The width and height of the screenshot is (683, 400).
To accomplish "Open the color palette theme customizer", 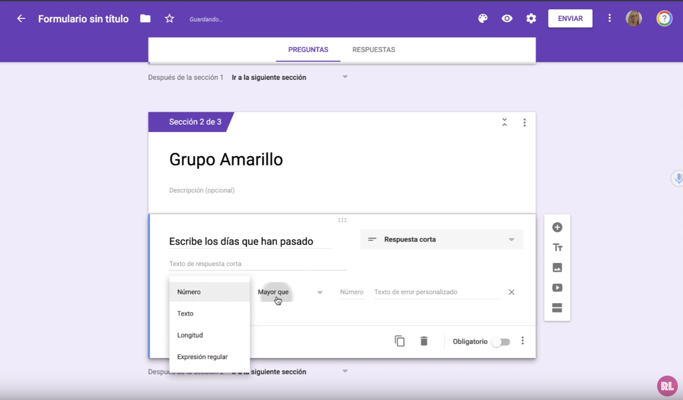I will click(483, 18).
